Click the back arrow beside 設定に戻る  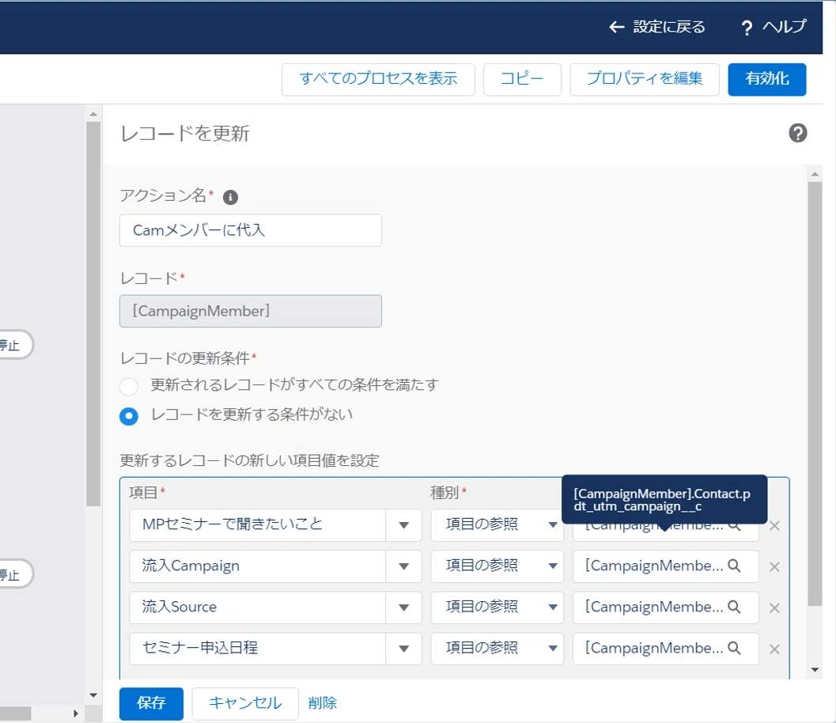click(x=616, y=27)
